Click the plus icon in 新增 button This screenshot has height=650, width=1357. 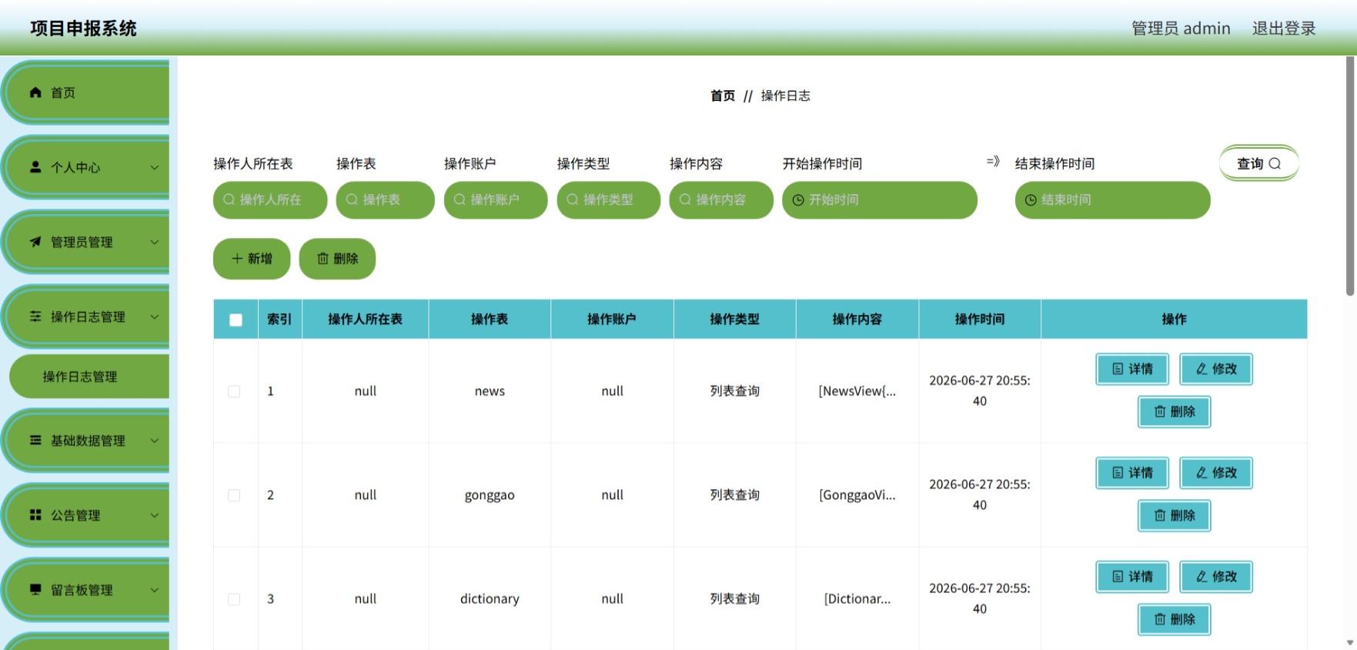(x=237, y=259)
